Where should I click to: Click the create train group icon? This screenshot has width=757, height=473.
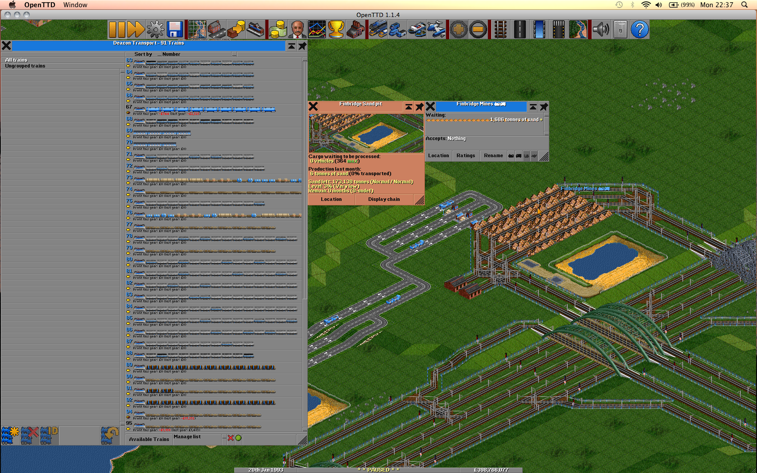tap(10, 436)
